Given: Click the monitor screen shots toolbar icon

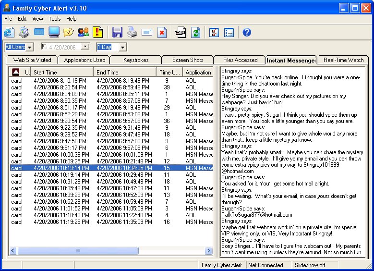Looking at the screenshot, I should tap(54, 32).
